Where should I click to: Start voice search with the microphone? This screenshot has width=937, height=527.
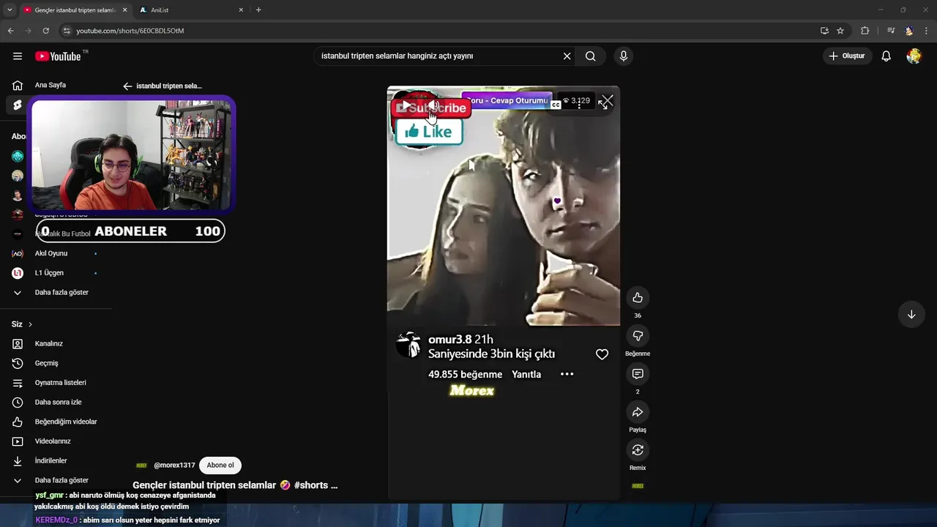pos(624,56)
